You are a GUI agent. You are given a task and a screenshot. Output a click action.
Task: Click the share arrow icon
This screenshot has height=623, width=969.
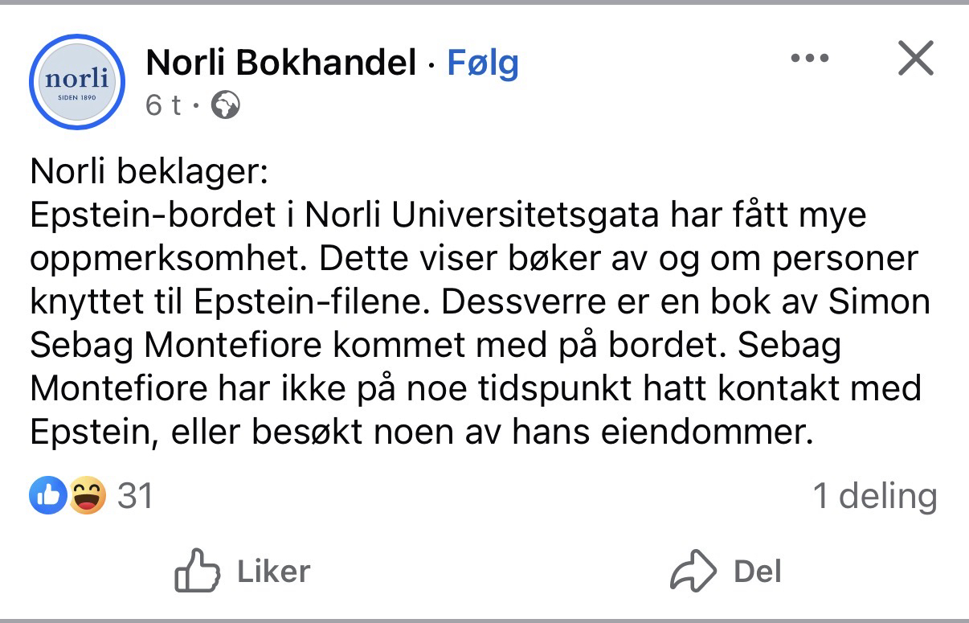693,572
